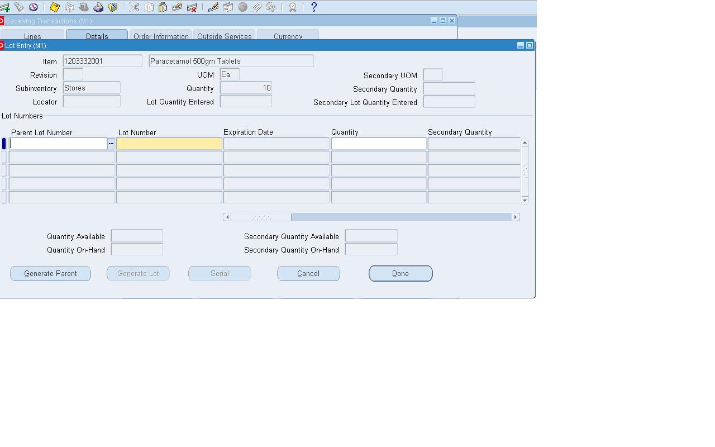Click the second row Lot Number cell
Image resolution: width=715 pixels, height=447 pixels.
pos(169,157)
